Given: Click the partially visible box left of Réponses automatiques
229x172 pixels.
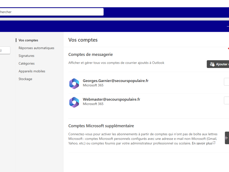Looking at the screenshot, I should point(5,50).
